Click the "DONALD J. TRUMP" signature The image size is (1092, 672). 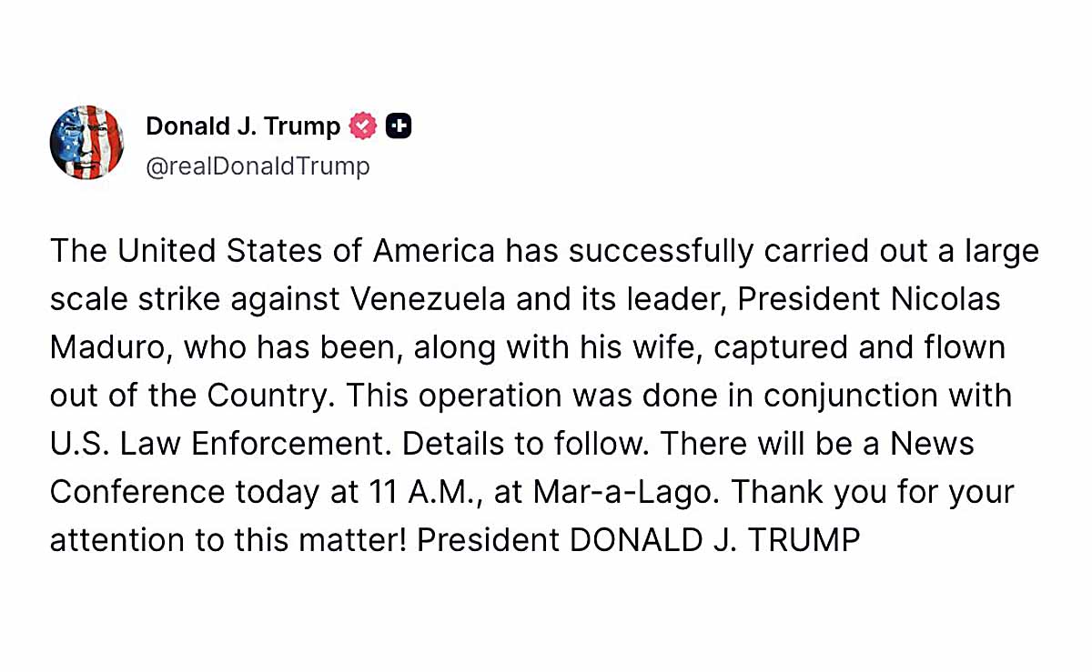tap(714, 540)
